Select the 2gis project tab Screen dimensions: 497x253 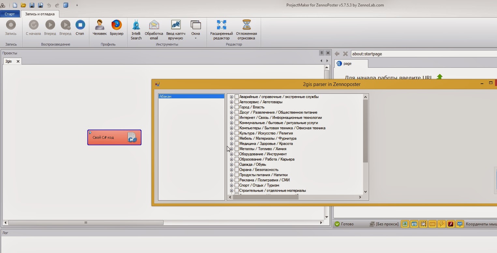click(9, 61)
